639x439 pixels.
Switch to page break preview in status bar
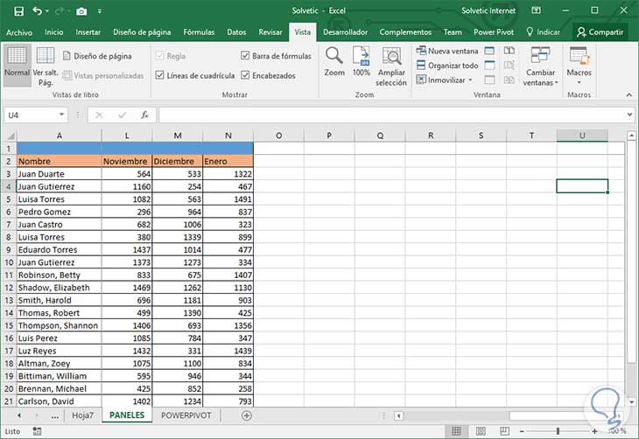click(504, 431)
